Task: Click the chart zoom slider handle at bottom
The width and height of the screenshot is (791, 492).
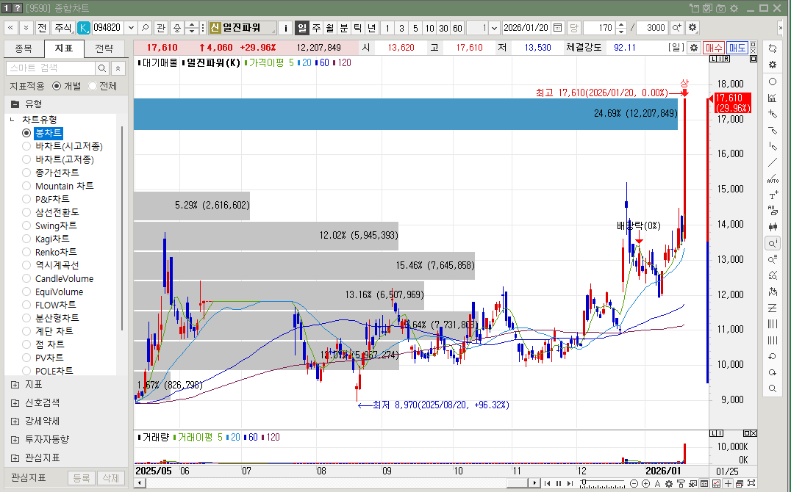Action: [584, 483]
